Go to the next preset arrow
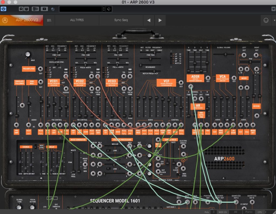Viewport: 276px width, 214px height. click(160, 20)
